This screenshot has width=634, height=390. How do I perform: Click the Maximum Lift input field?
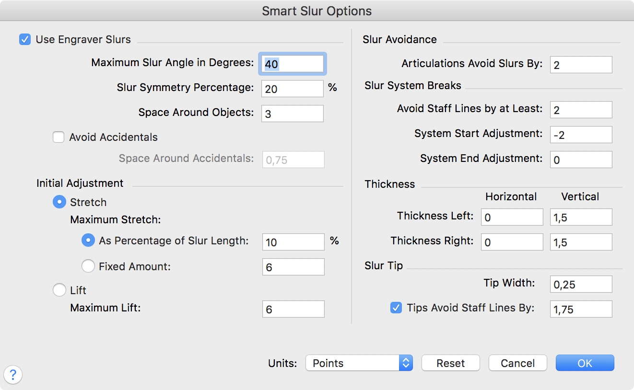click(293, 309)
